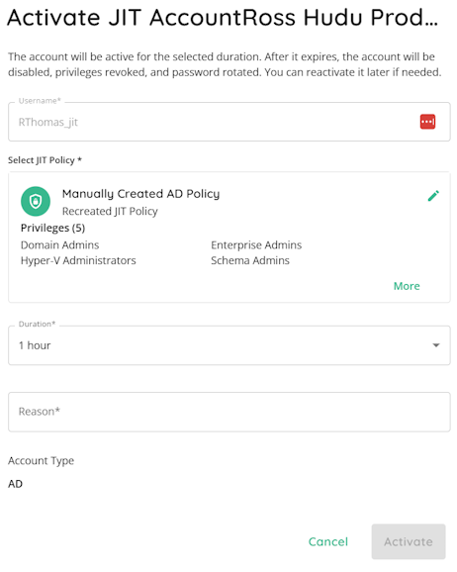
Task: Show More privileges link
Action: 407,286
